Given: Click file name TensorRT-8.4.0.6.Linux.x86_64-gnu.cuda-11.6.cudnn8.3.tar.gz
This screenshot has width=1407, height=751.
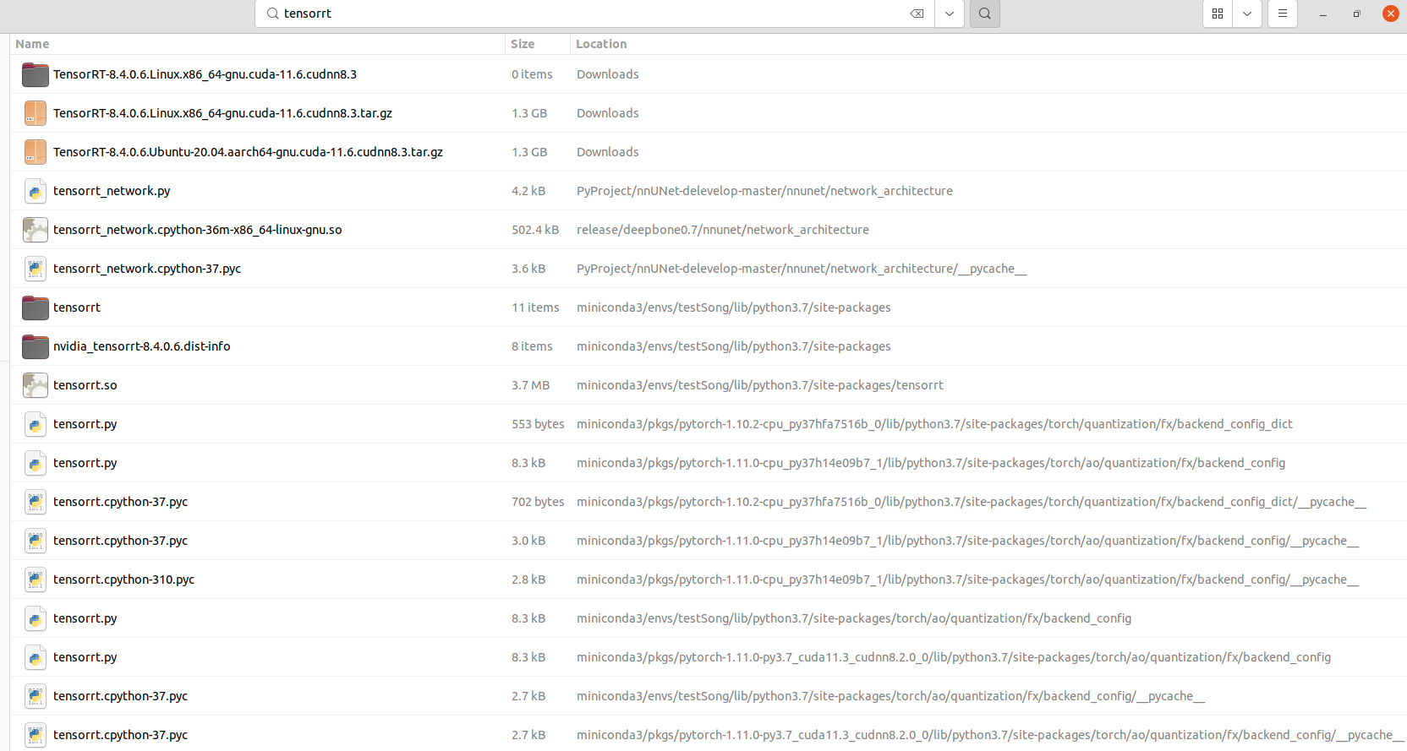Looking at the screenshot, I should [x=222, y=113].
